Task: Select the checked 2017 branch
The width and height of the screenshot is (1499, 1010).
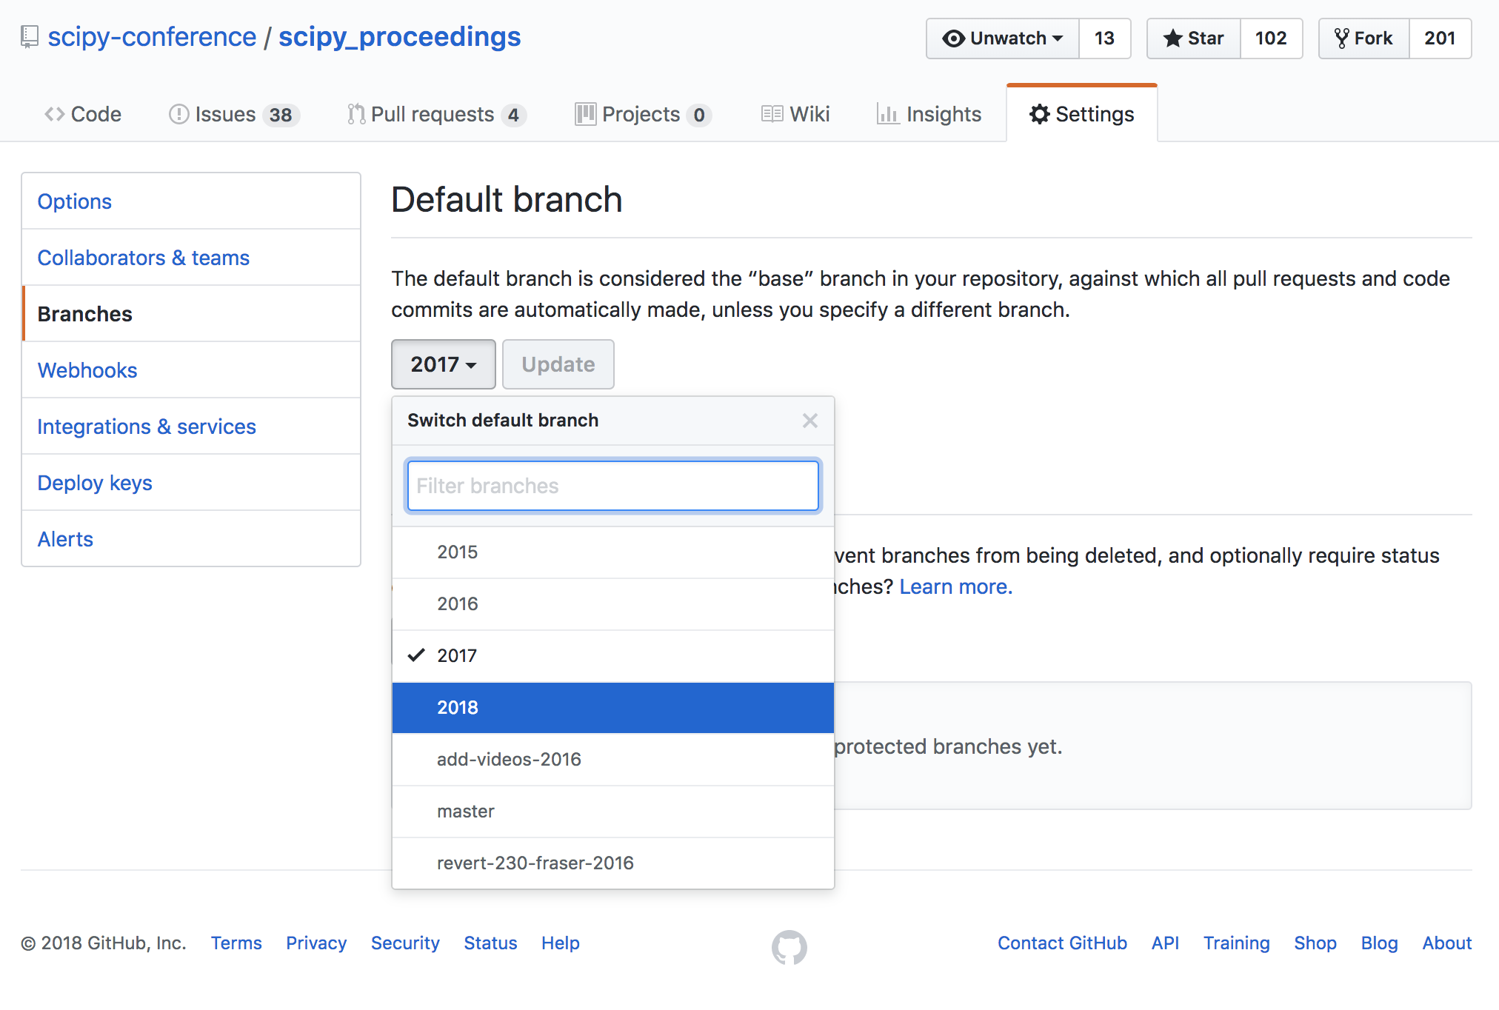Action: [x=613, y=656]
